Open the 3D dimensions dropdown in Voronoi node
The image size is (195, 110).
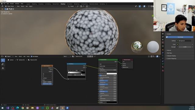click(47, 74)
